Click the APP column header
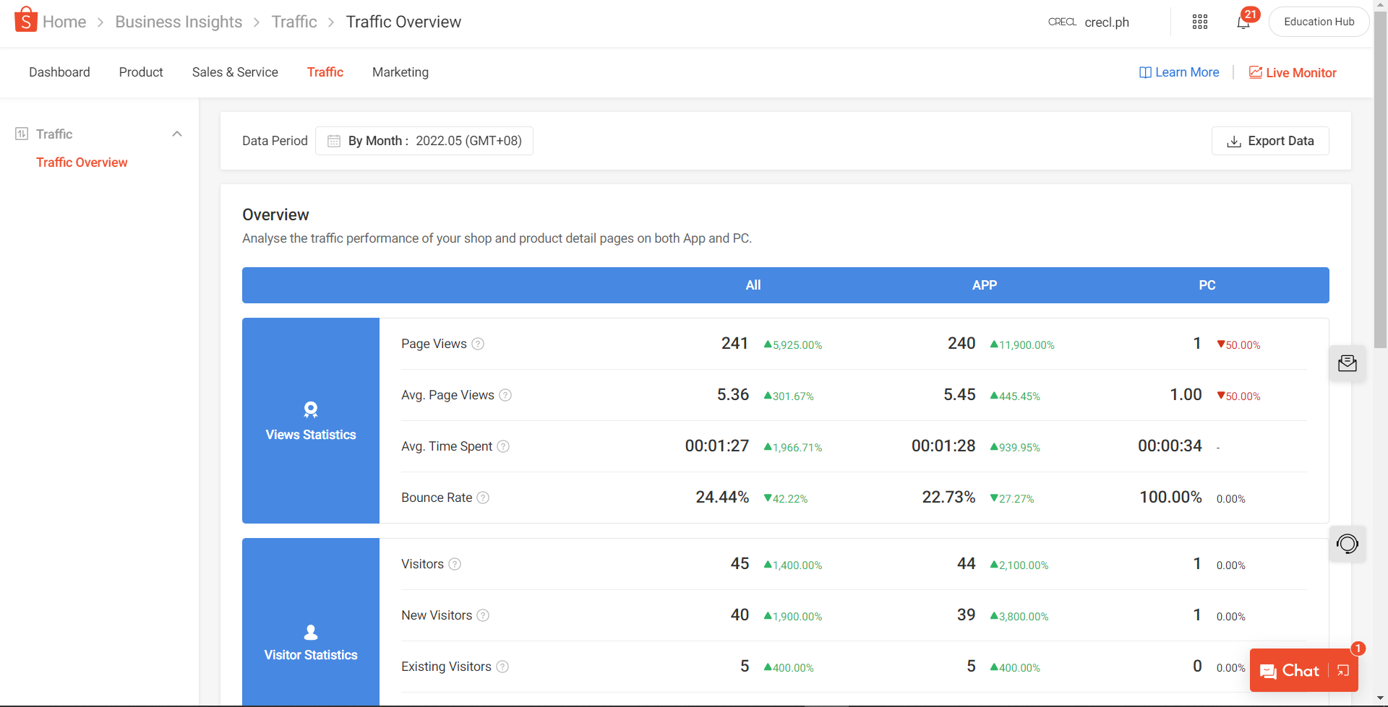 985,285
